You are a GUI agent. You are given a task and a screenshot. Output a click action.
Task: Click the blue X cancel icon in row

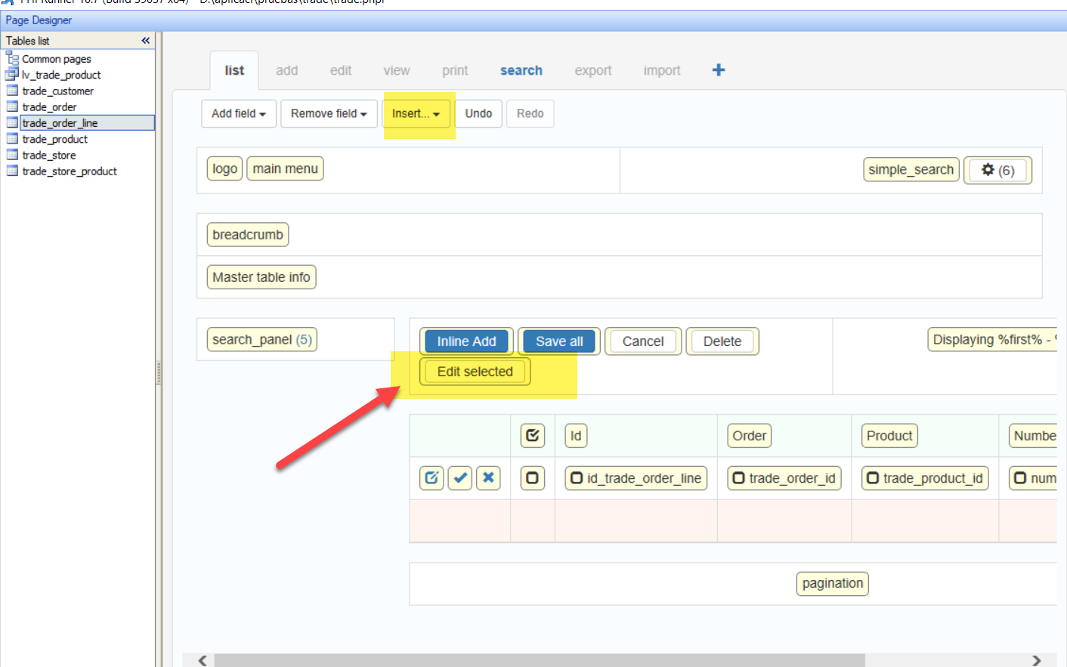(488, 478)
